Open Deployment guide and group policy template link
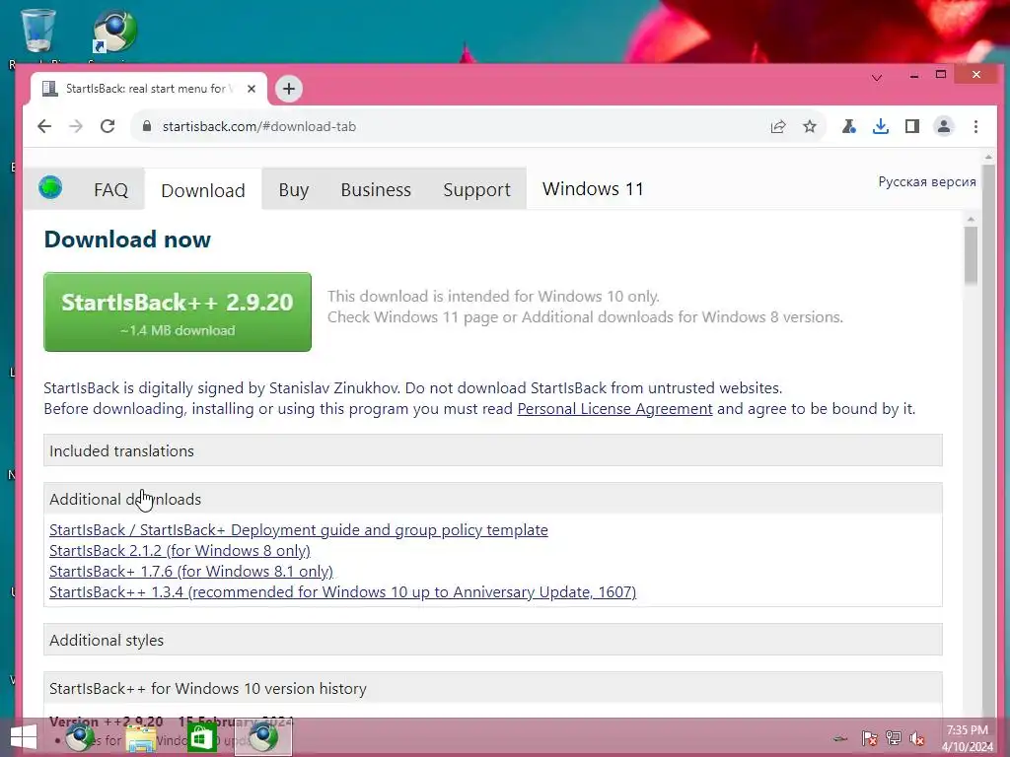The width and height of the screenshot is (1010, 757). click(x=299, y=529)
